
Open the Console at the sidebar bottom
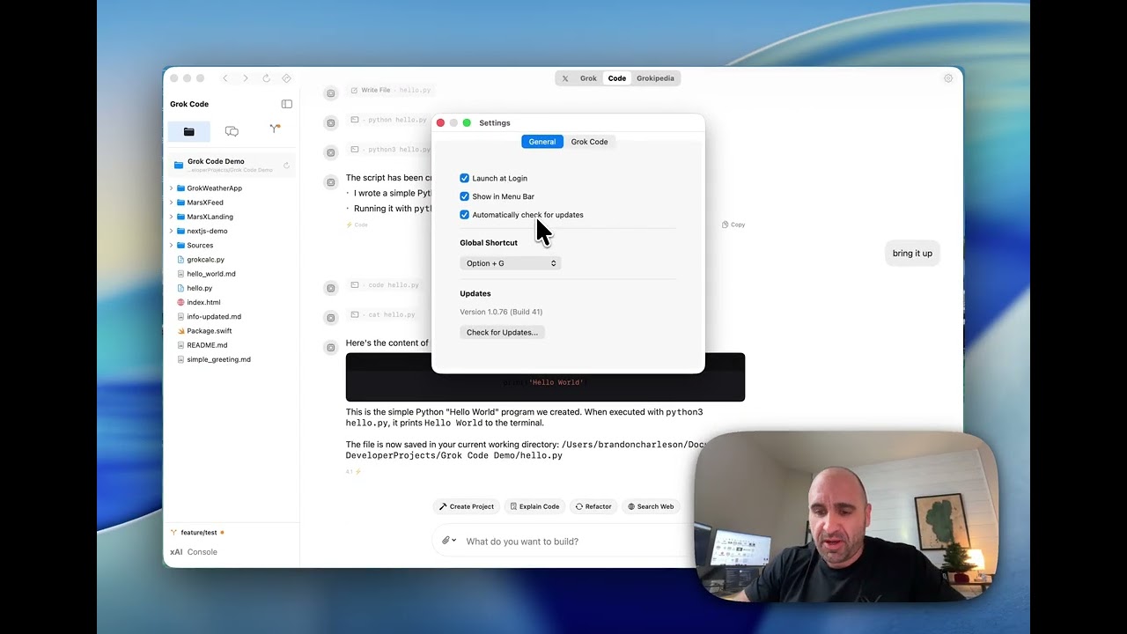tap(202, 552)
